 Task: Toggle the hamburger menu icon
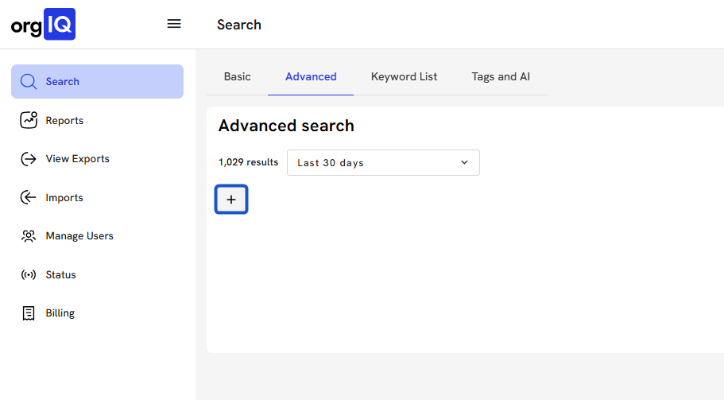click(x=174, y=24)
